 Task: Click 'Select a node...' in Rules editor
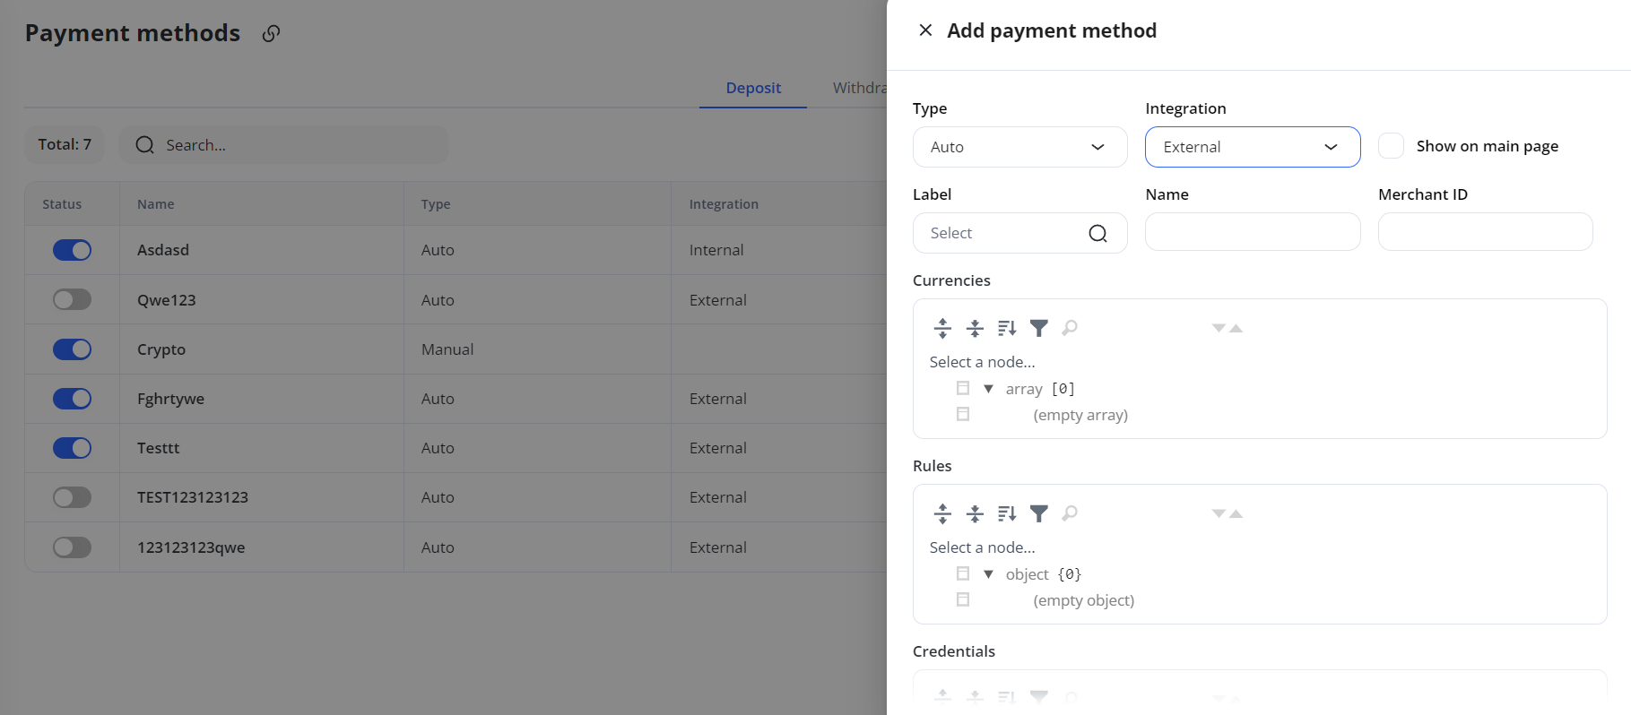[x=982, y=547]
